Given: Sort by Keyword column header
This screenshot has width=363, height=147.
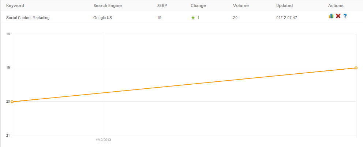Looking at the screenshot, I should point(15,5).
